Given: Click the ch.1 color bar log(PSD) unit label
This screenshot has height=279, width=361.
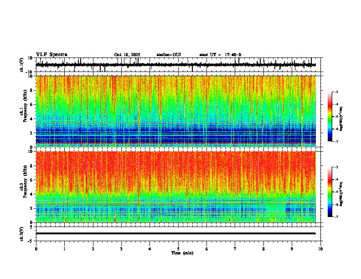Looking at the screenshot, I should (341, 119).
